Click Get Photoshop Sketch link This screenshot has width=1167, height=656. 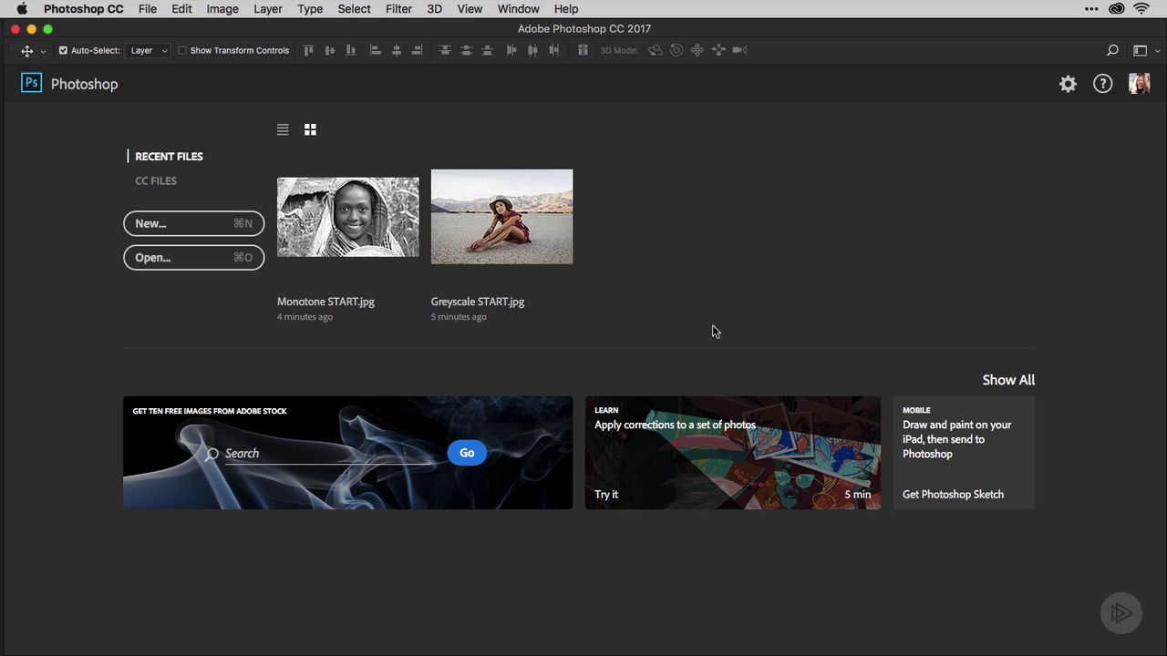[953, 495]
